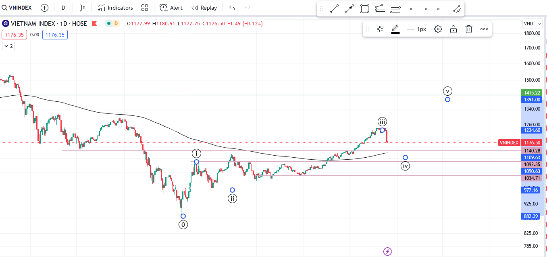This screenshot has width=547, height=257.
Task: Click the compare or add symbol plus icon
Action: point(45,8)
